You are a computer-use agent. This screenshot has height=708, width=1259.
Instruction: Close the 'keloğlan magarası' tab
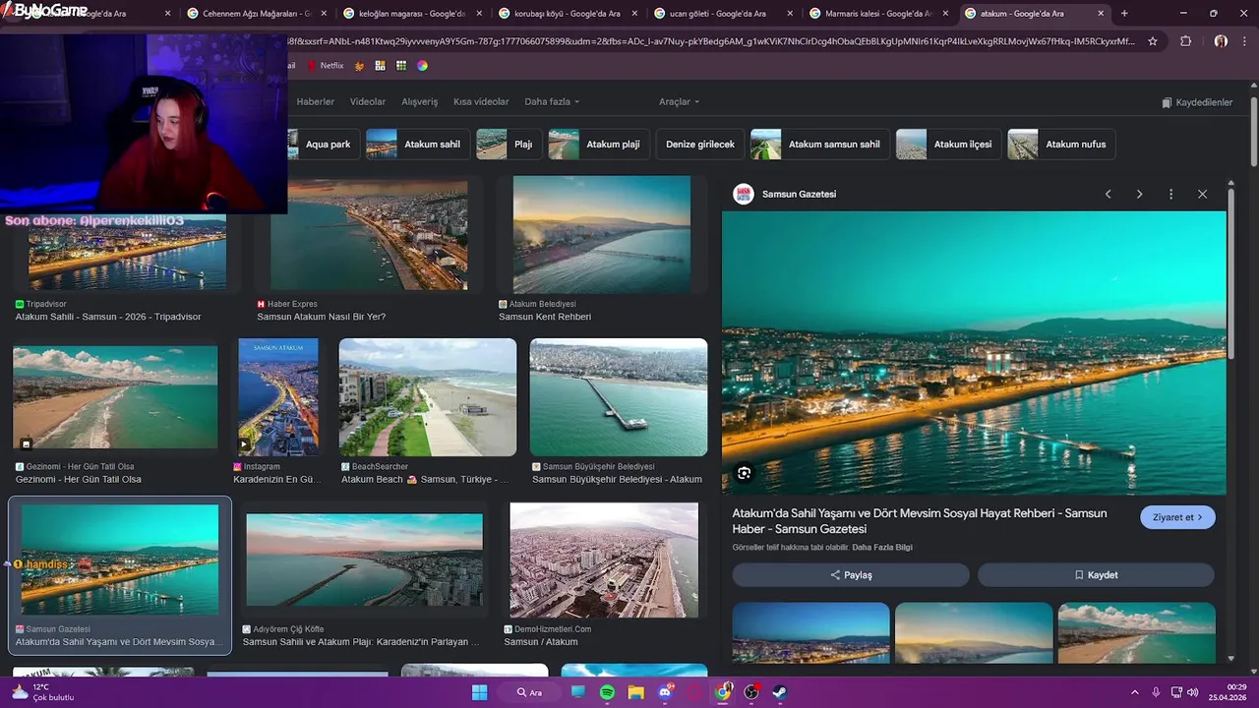478,14
